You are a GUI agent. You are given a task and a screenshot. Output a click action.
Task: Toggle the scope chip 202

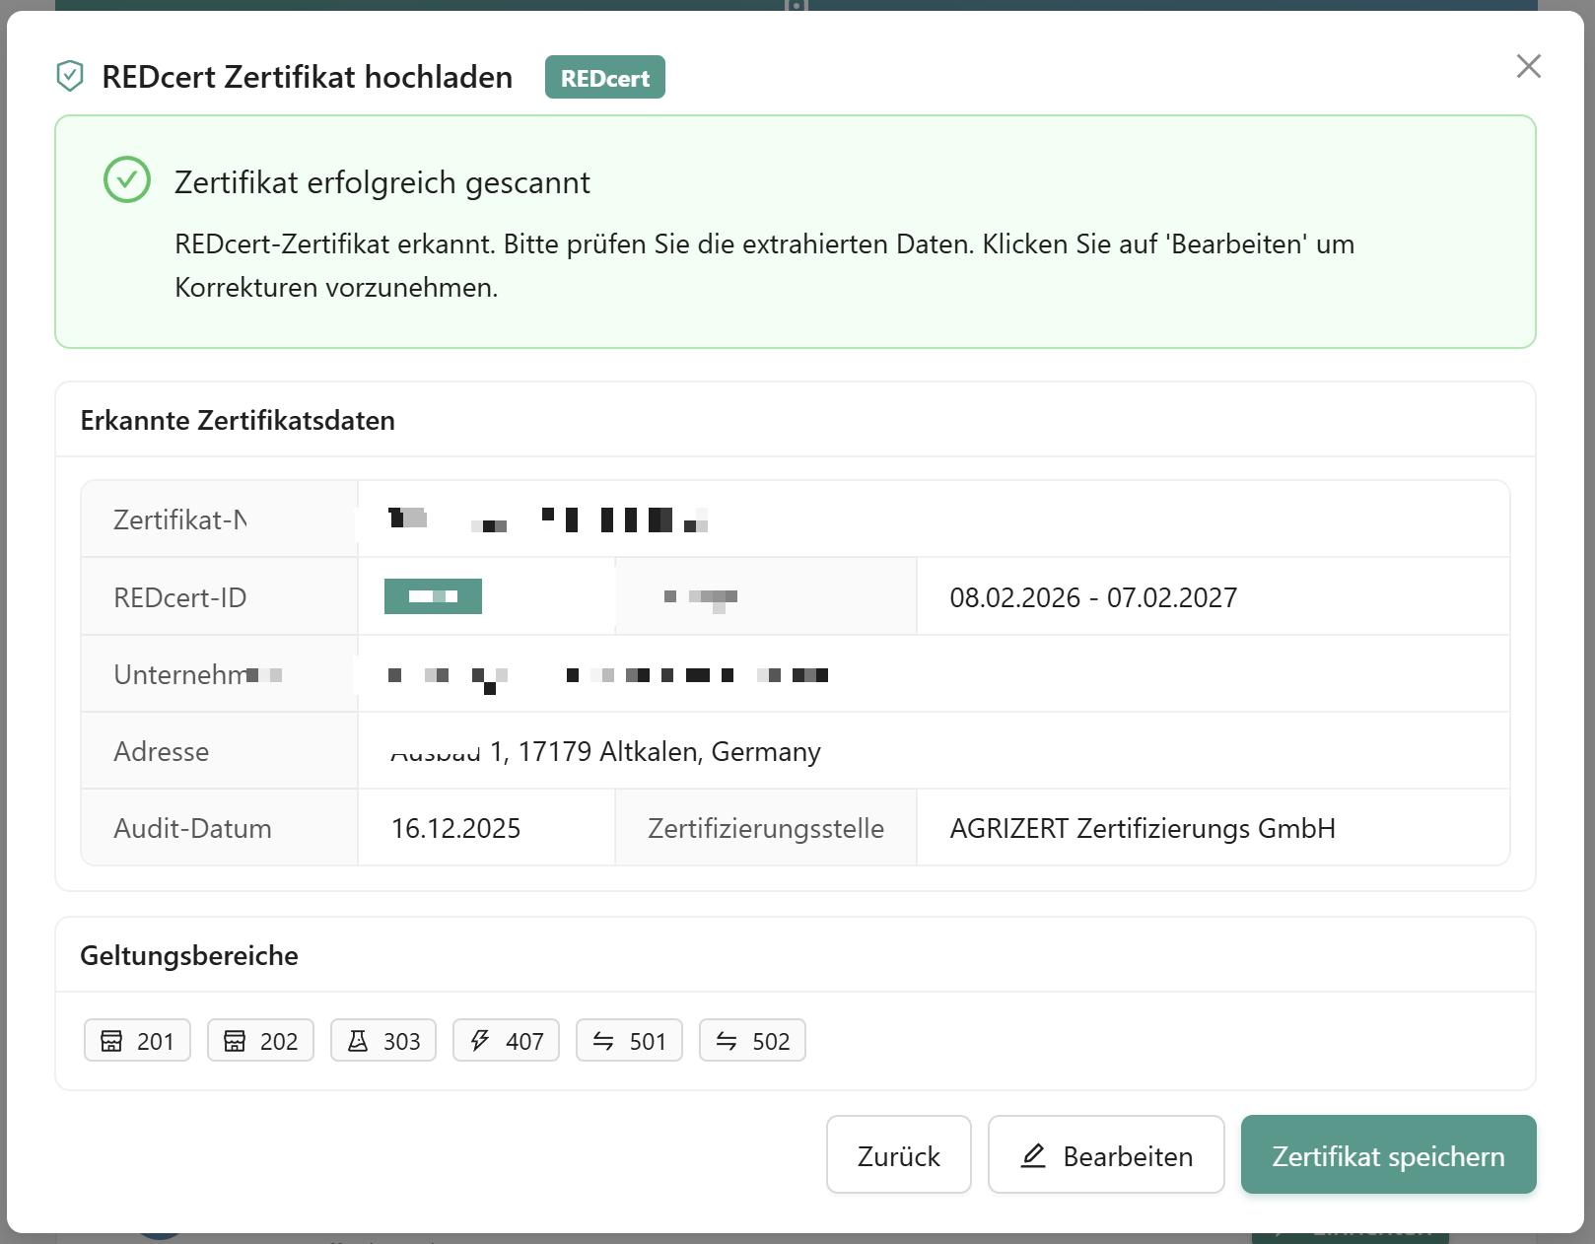coord(259,1040)
